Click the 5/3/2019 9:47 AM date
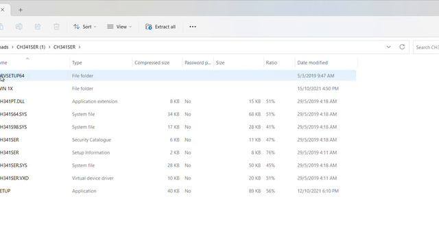Viewport: 439px width, 246px height. click(316, 76)
